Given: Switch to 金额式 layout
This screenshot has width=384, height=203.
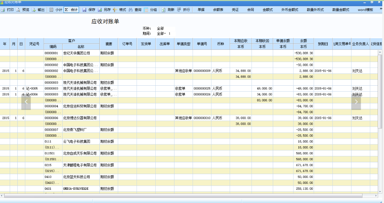Looking at the screenshot, I should coord(268,10).
